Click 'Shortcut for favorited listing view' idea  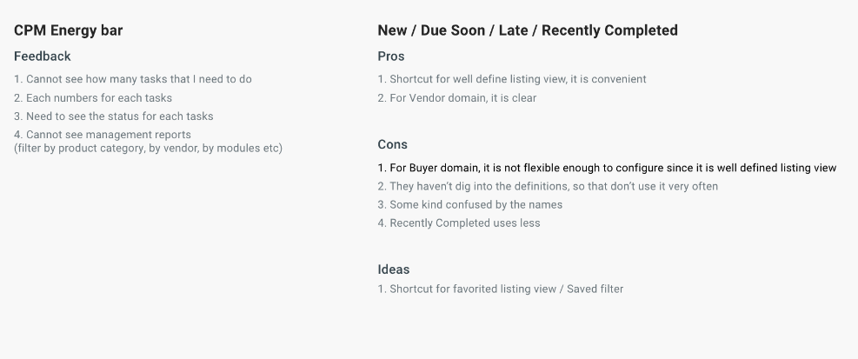500,289
